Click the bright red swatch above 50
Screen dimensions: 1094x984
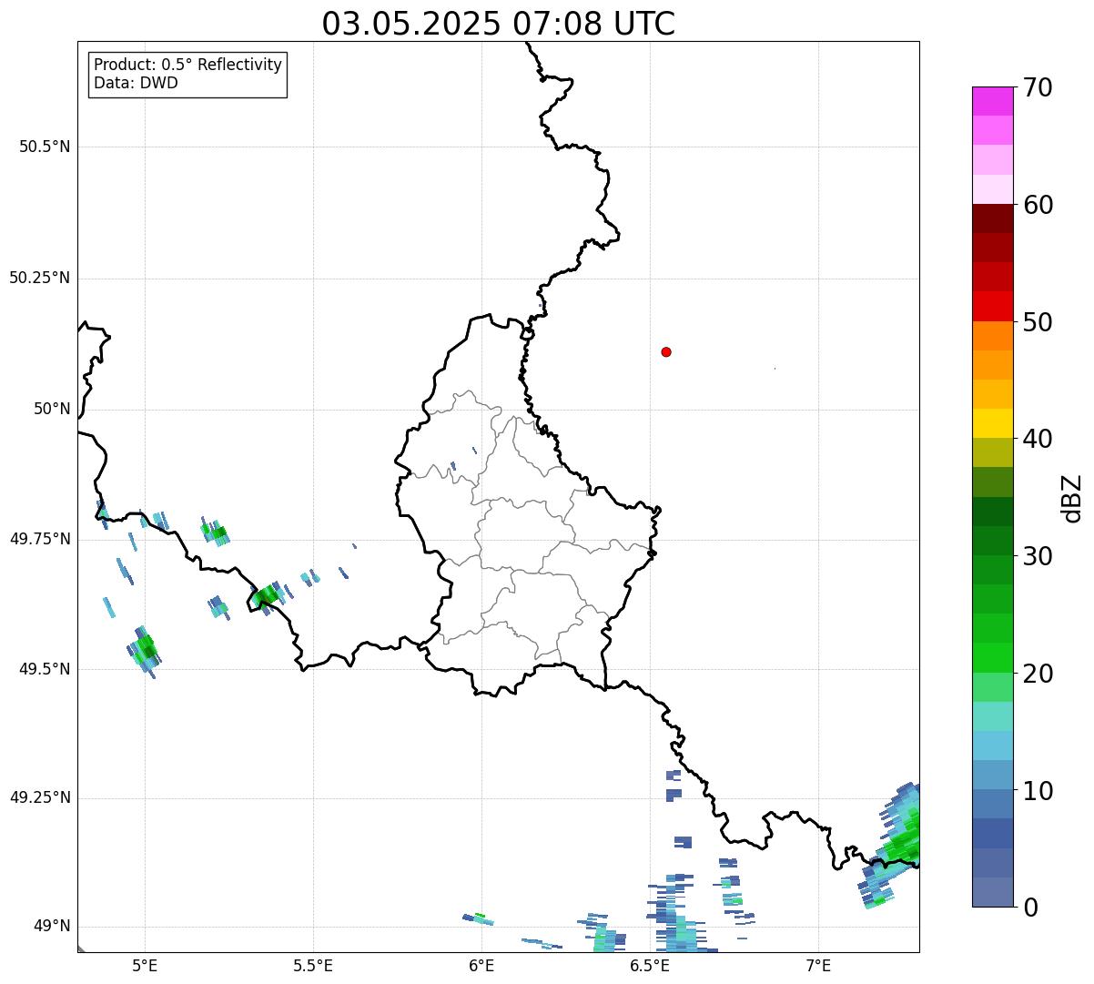coord(992,307)
